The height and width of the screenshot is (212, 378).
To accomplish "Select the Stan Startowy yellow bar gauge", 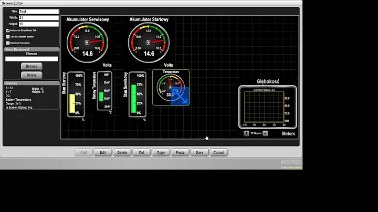I will pyautogui.click(x=76, y=94).
